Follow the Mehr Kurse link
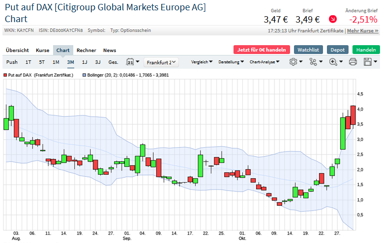Viewport: 381px width, 243px height. [362, 31]
